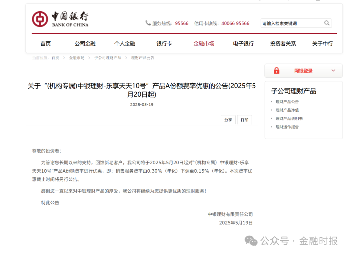This screenshot has height=255, width=349.
Task: Click the 打印 print button
Action: click(x=245, y=120)
